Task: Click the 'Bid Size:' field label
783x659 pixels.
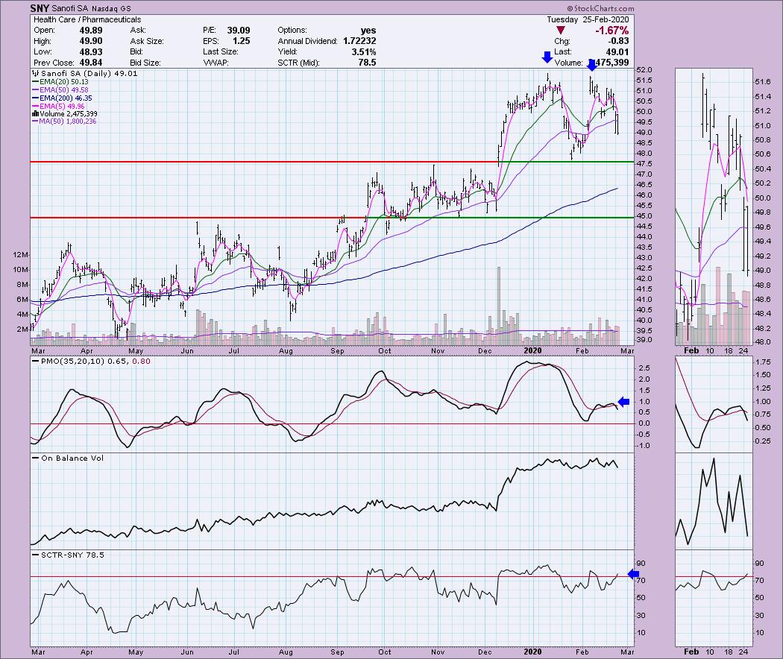Action: (145, 63)
